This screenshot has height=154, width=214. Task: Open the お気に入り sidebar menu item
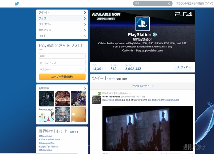(62, 30)
